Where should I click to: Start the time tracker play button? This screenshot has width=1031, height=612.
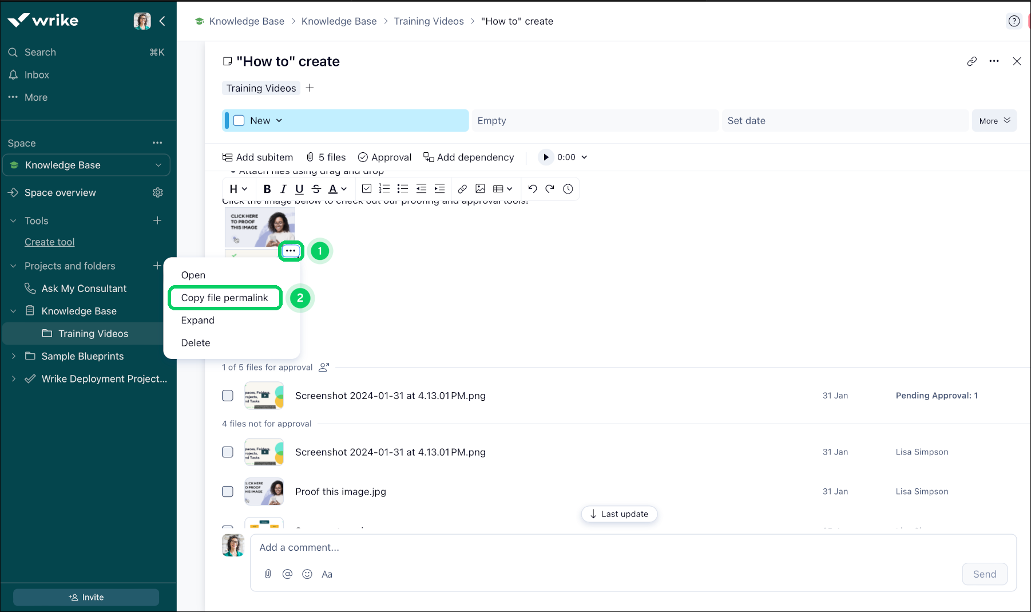tap(546, 157)
